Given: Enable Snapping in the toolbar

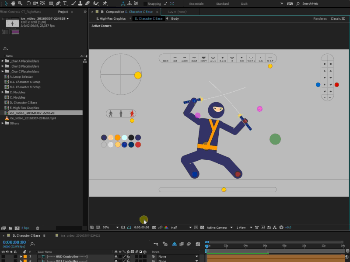Looking at the screenshot, I should coord(145,3).
